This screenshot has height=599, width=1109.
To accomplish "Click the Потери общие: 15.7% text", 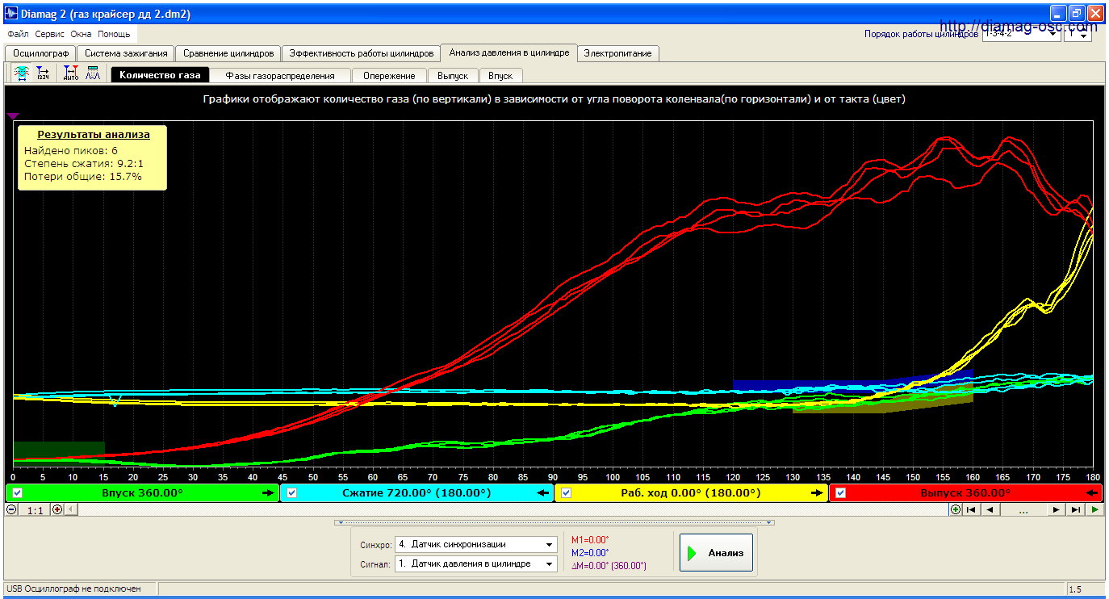I will tap(82, 176).
